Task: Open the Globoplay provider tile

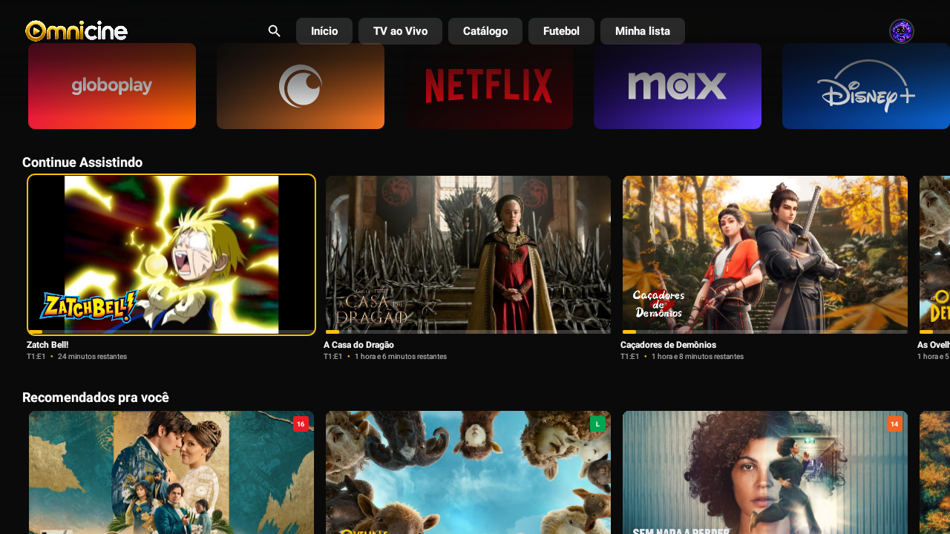Action: [112, 86]
